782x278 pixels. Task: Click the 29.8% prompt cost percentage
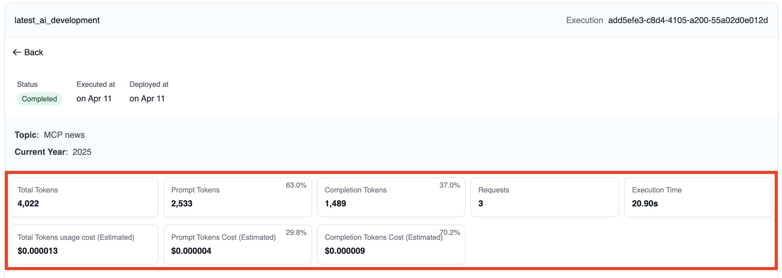tap(296, 232)
